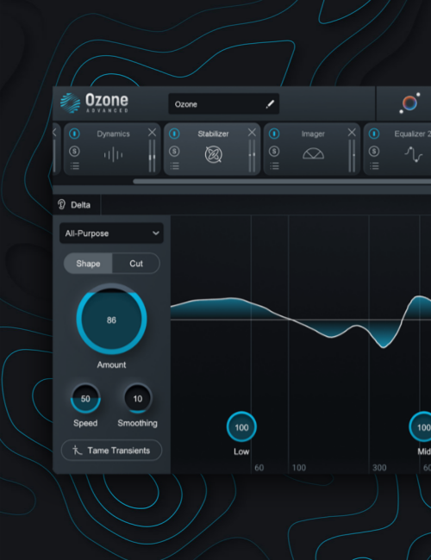Image resolution: width=431 pixels, height=560 pixels.
Task: Toggle power on the Dynamics module
Action: point(74,134)
